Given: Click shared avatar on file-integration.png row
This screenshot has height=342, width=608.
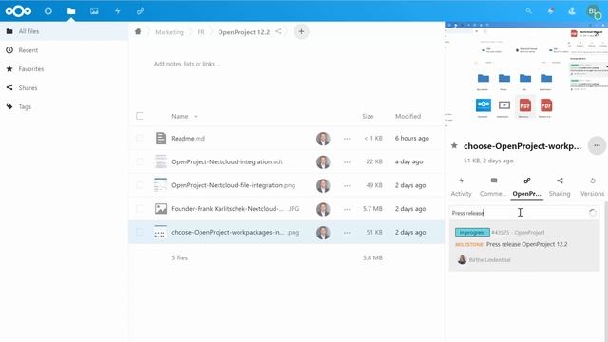Looking at the screenshot, I should point(323,185).
